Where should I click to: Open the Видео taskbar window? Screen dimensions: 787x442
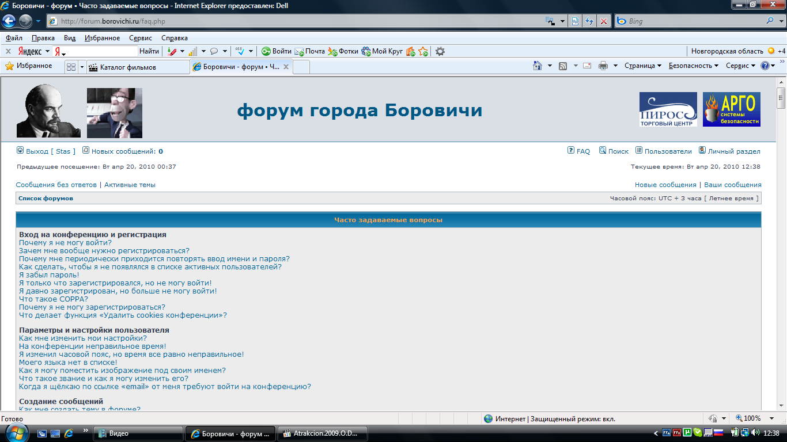[x=138, y=433]
